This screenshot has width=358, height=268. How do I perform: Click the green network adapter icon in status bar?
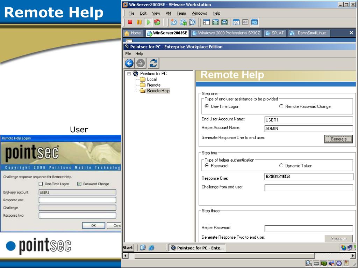324,263
